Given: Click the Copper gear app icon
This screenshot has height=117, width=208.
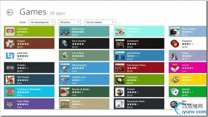Looking at the screenshot, I should click(x=10, y=44).
